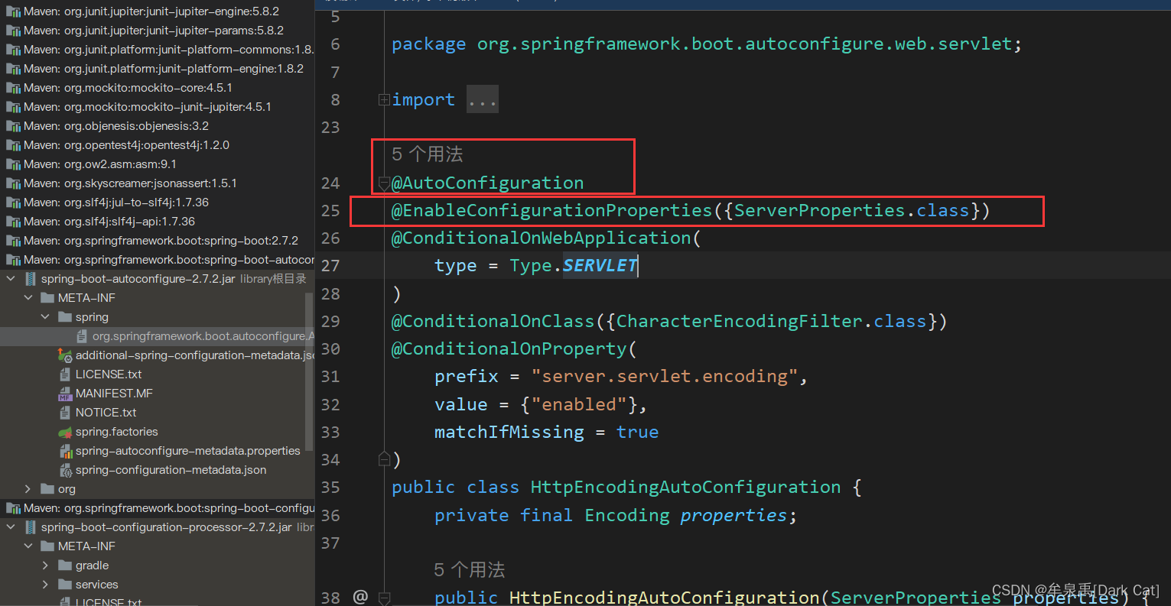This screenshot has width=1171, height=606.
Task: Click the spring folder icon
Action: 65,317
